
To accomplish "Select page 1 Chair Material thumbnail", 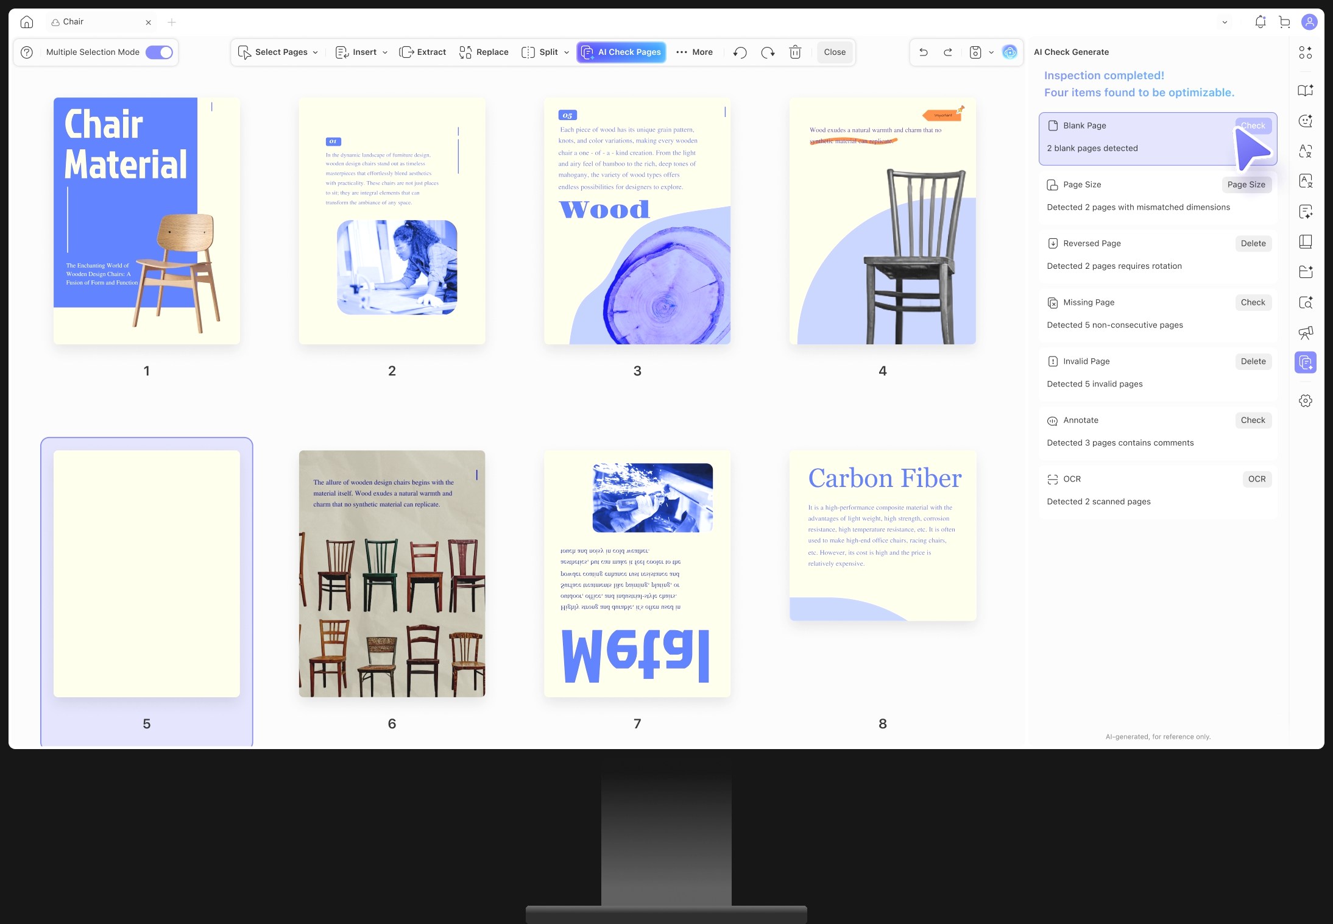I will pos(147,221).
